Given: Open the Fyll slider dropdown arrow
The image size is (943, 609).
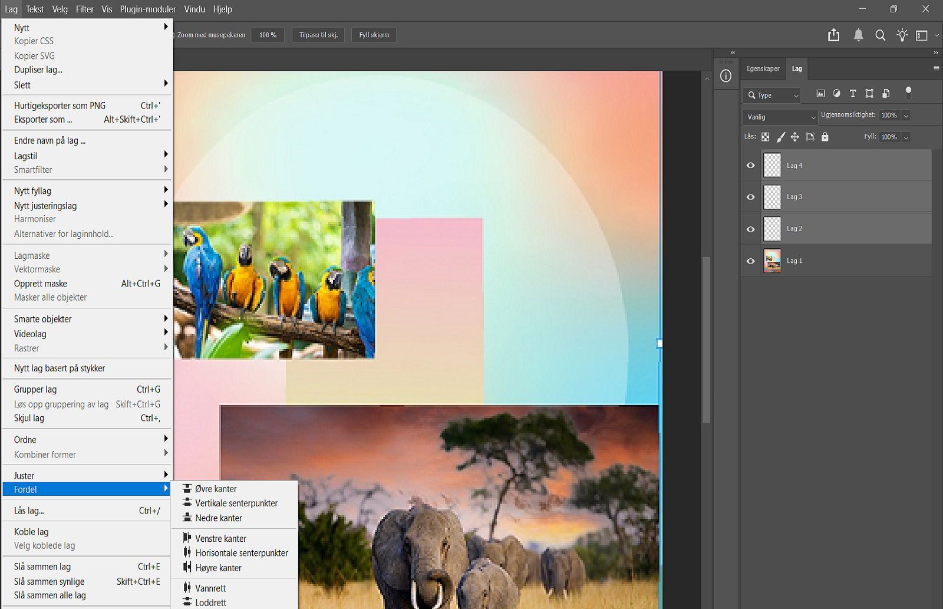Looking at the screenshot, I should tap(906, 137).
